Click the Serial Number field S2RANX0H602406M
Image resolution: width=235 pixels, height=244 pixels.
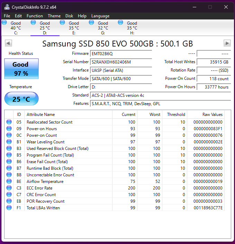click(x=121, y=62)
